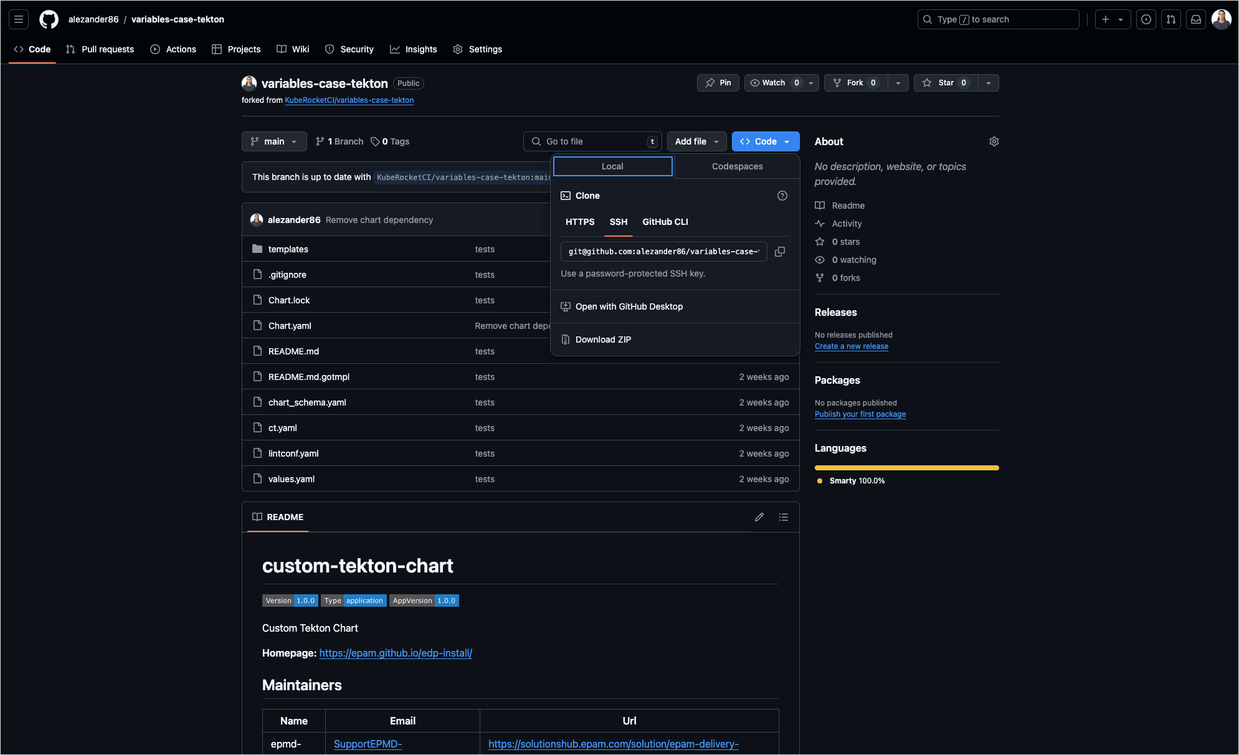Click the yellow Smarty language bar
The width and height of the screenshot is (1239, 755).
pyautogui.click(x=906, y=468)
